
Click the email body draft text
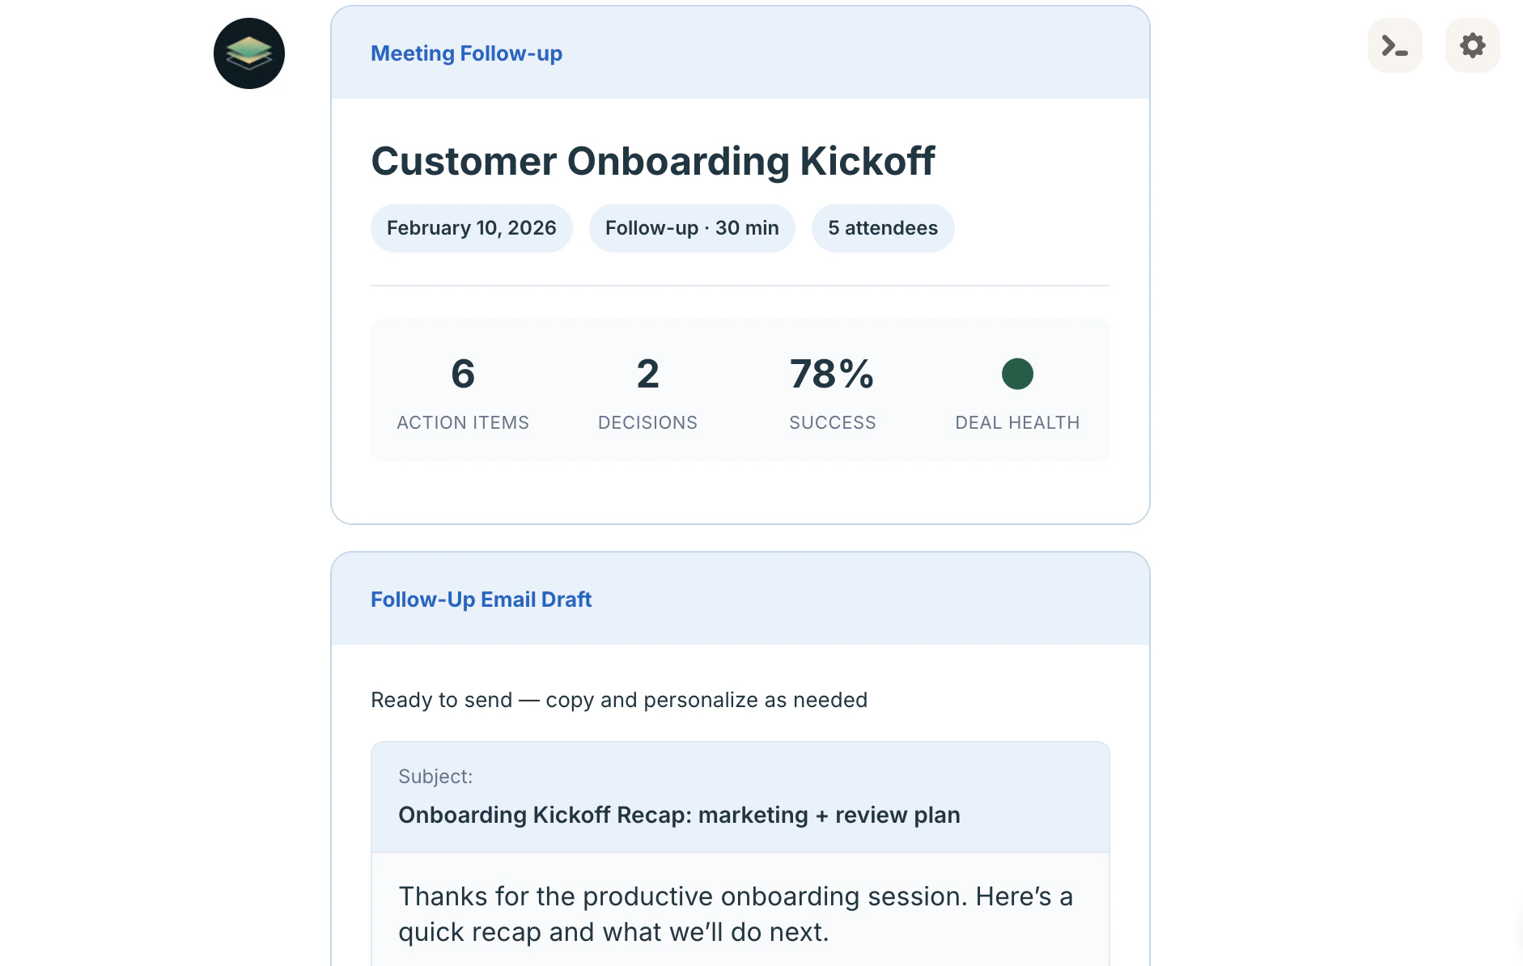(735, 914)
